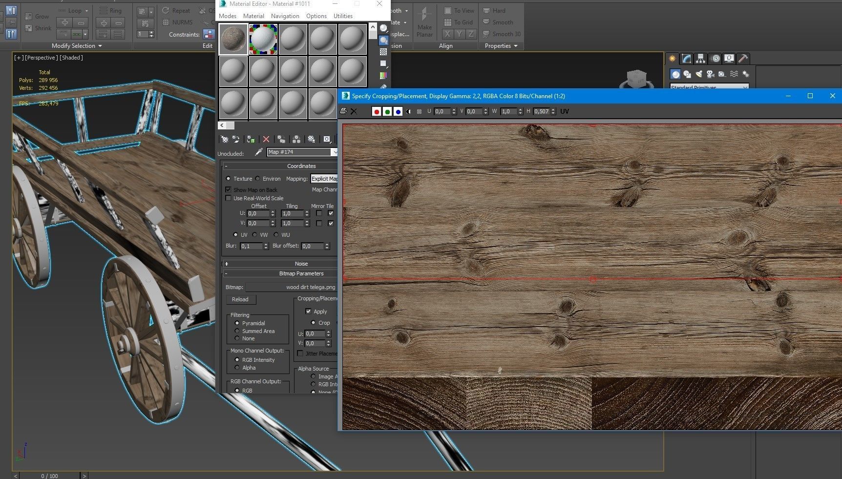This screenshot has width=842, height=479.
Task: Select the Cameras category icon
Action: point(711,74)
